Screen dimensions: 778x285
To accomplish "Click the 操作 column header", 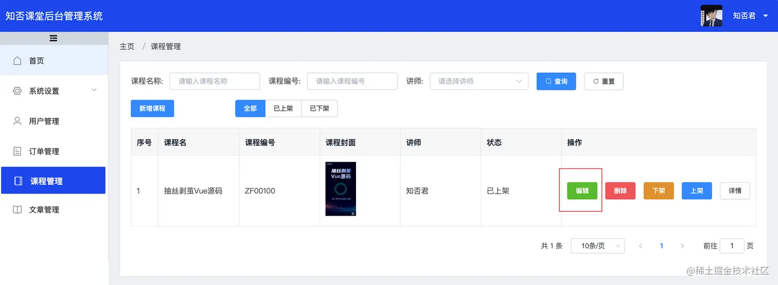I will [x=575, y=142].
